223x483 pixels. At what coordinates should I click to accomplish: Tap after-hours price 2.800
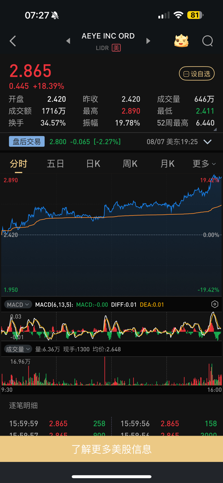58,142
